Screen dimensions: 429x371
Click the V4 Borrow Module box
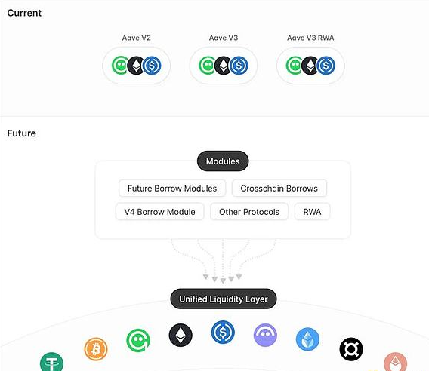(x=160, y=212)
